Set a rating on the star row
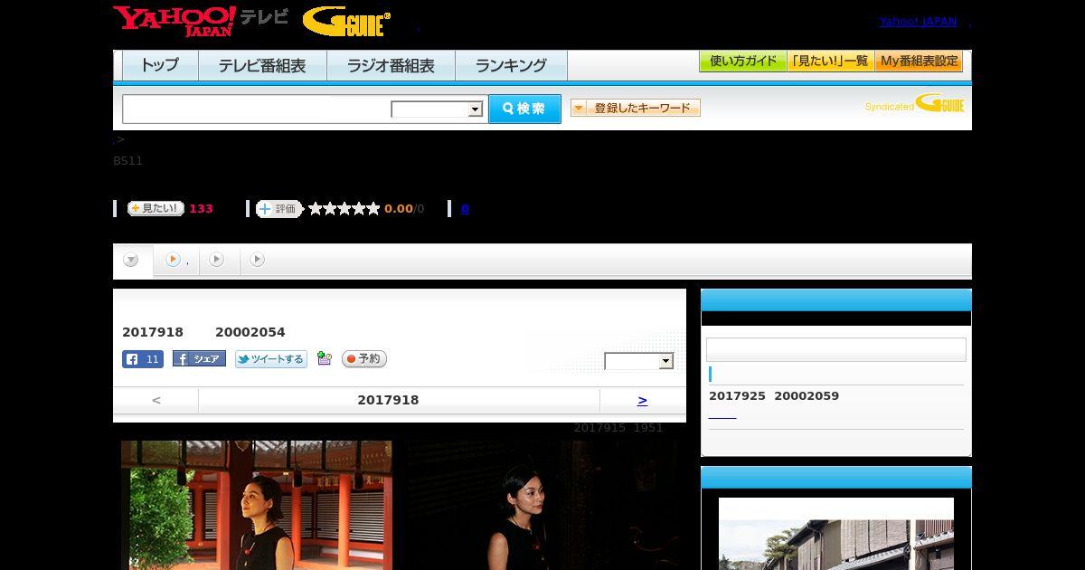This screenshot has height=570, width=1085. [344, 208]
